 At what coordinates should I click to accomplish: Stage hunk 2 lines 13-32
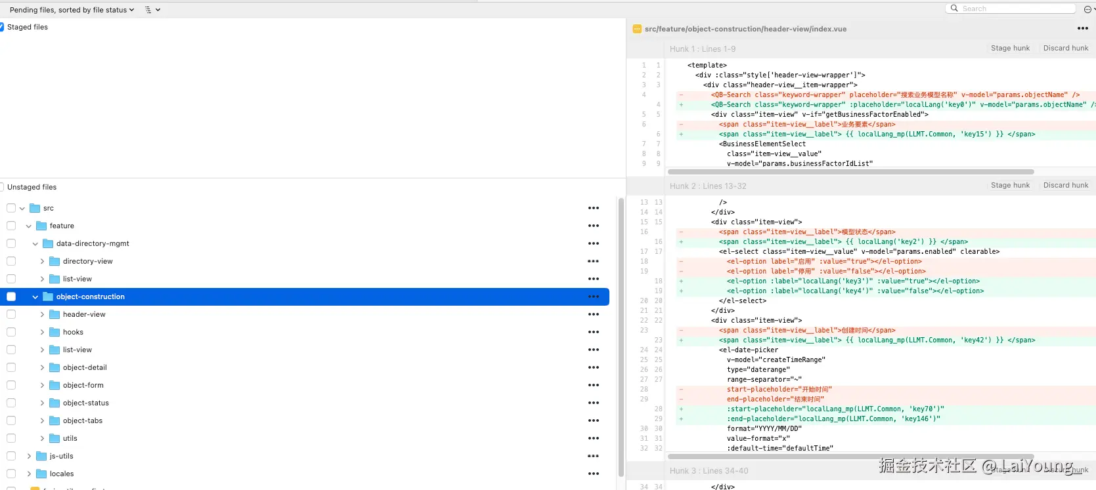click(1010, 185)
